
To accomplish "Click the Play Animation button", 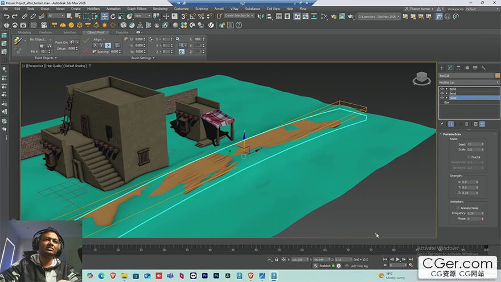I will click(x=398, y=259).
